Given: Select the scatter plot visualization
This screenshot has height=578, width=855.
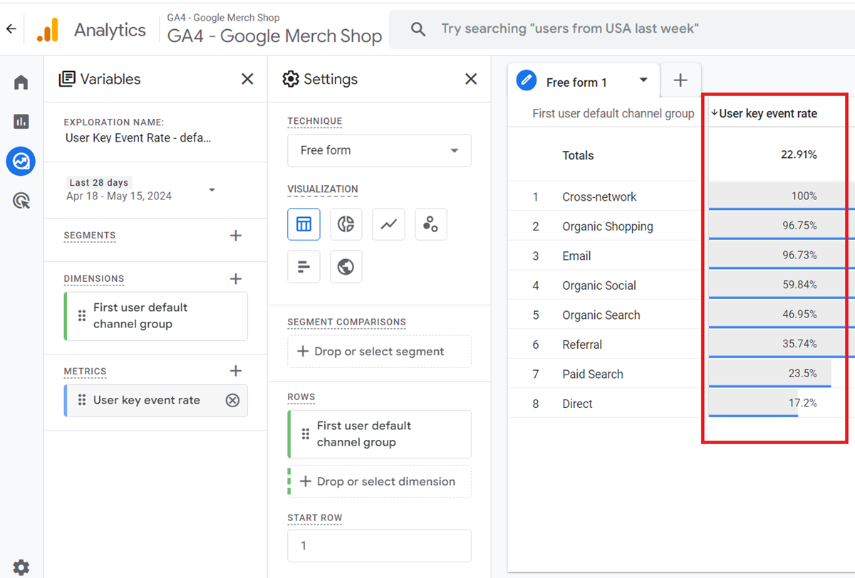Looking at the screenshot, I should coord(430,224).
